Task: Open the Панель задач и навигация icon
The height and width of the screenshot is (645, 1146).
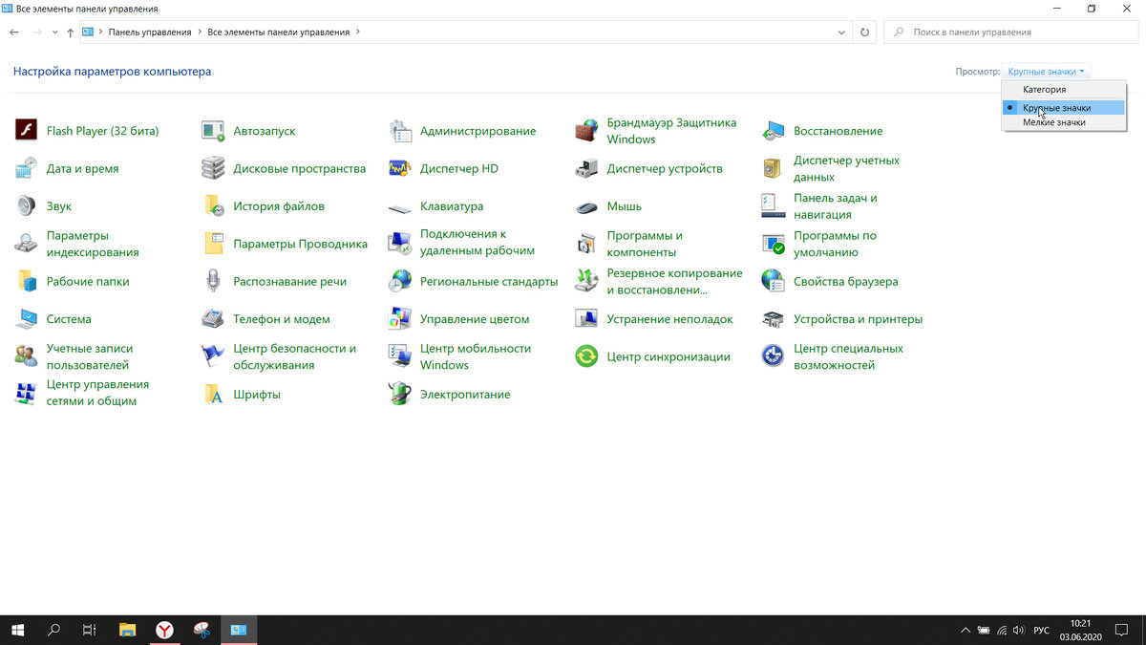Action: point(774,205)
